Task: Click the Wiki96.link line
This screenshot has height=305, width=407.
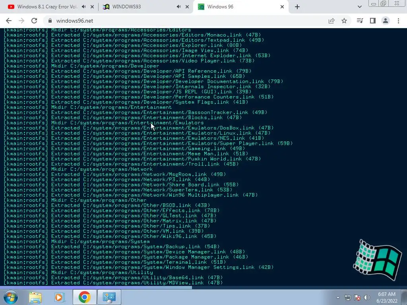Action: click(110, 236)
